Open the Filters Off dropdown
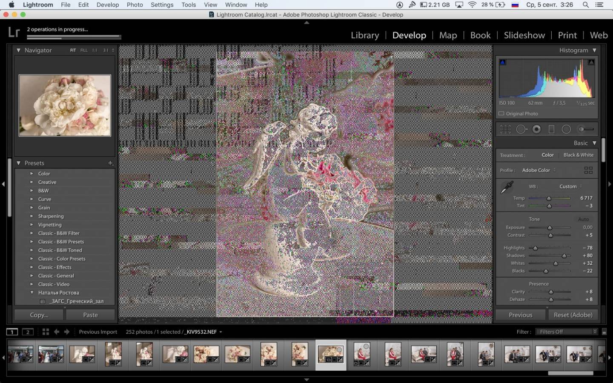This screenshot has width=613, height=383. pos(567,332)
